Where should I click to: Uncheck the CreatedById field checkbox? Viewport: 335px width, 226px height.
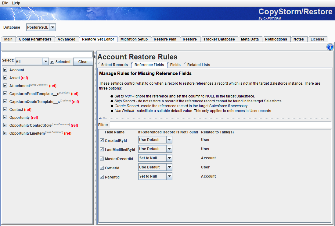(102, 140)
